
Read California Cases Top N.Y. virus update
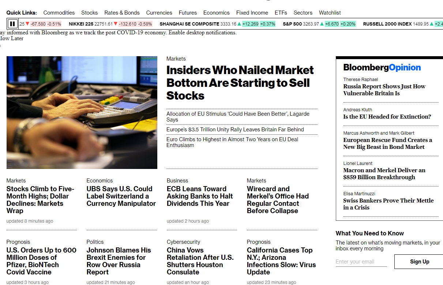(x=281, y=261)
